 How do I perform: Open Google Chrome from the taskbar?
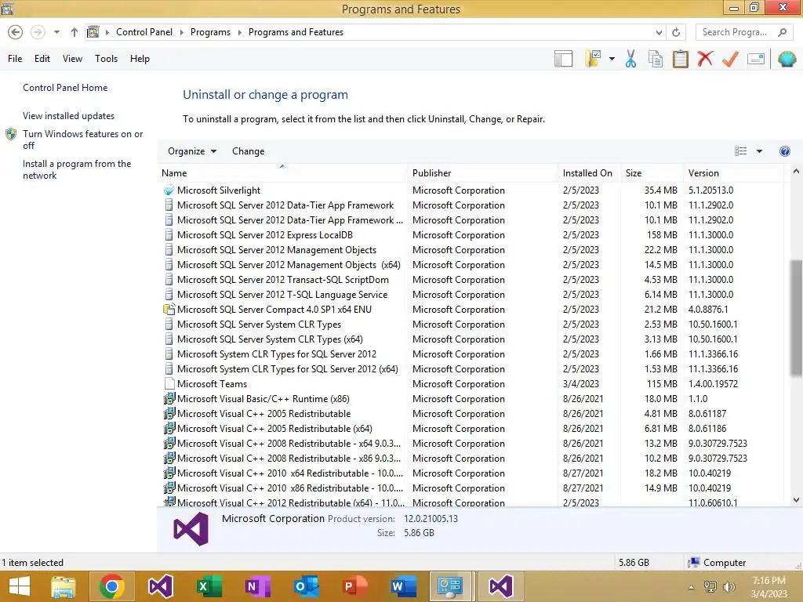pyautogui.click(x=111, y=586)
